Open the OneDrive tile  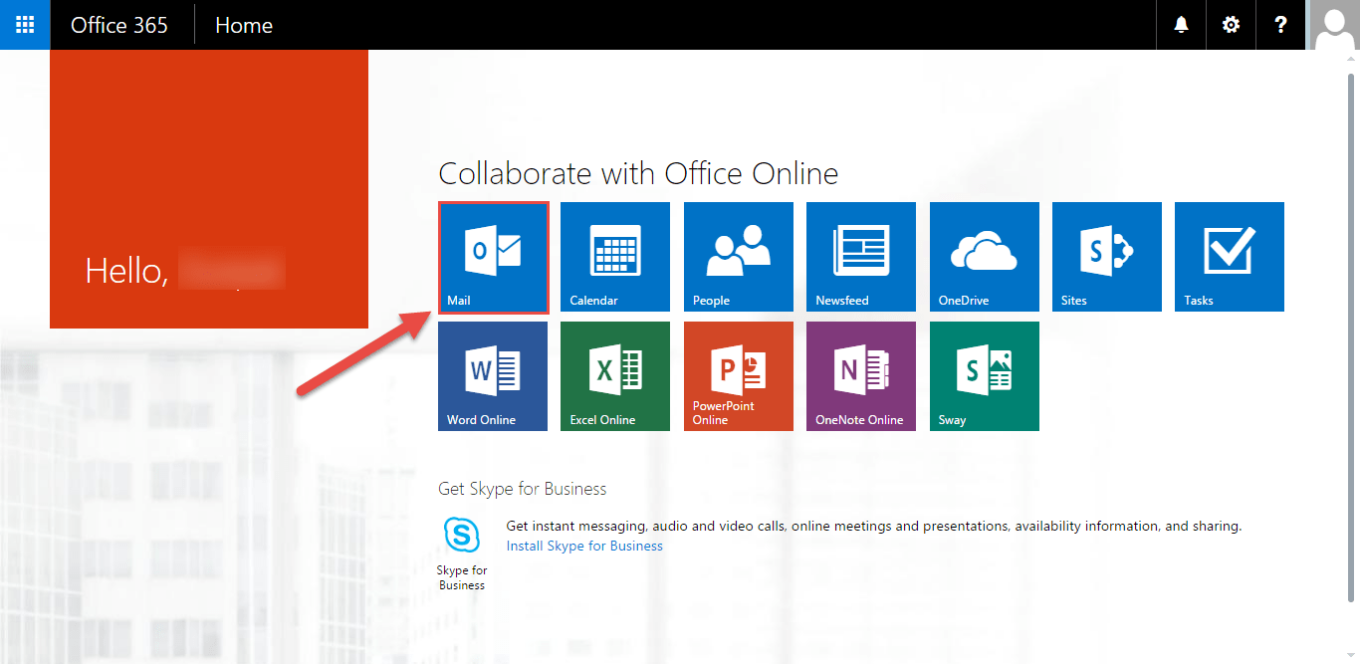[985, 257]
